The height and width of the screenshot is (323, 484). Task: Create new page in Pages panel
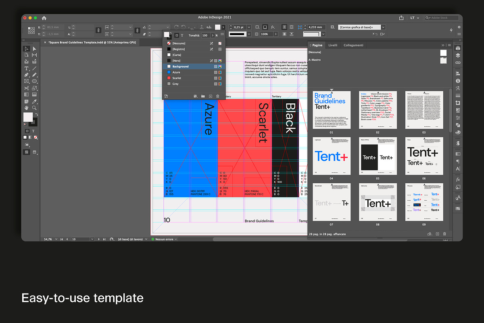point(437,234)
